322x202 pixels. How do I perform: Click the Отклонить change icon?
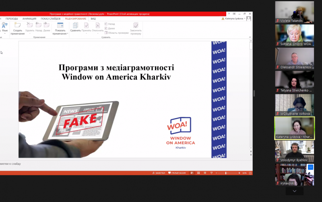click(98, 25)
